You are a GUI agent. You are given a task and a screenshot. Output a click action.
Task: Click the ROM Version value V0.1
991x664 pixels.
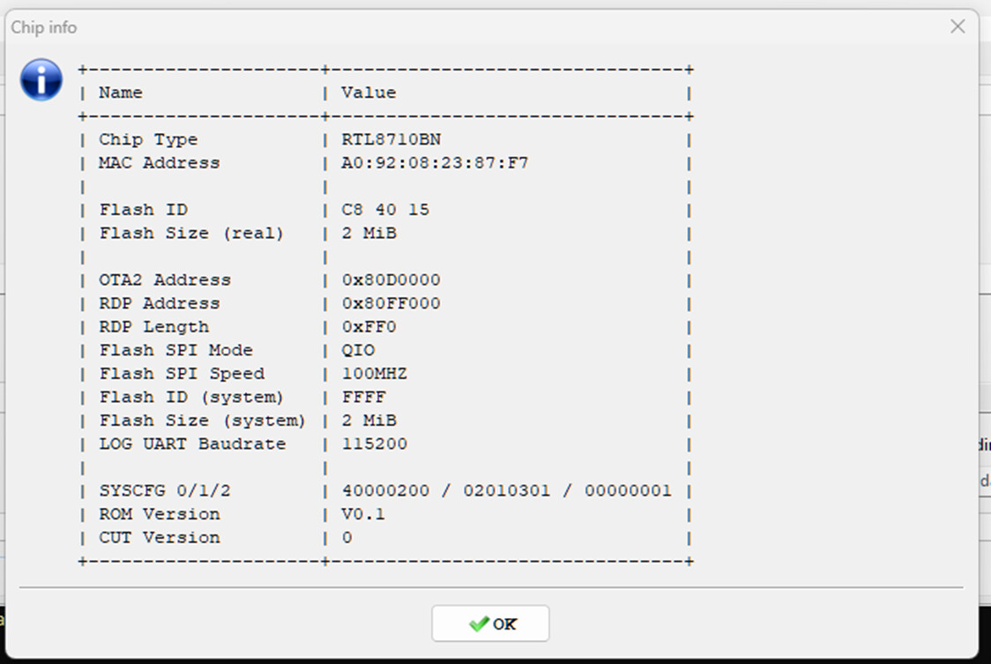pos(363,513)
